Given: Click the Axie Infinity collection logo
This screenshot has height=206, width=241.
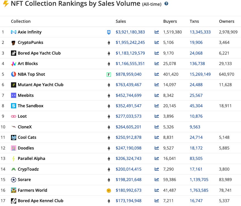Looking at the screenshot, I should (x=13, y=32).
